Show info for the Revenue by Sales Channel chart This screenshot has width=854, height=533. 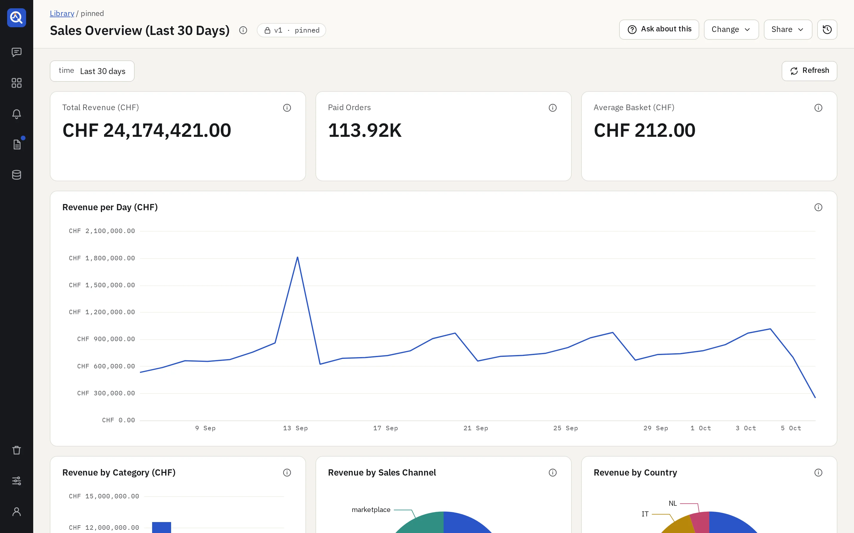[553, 473]
